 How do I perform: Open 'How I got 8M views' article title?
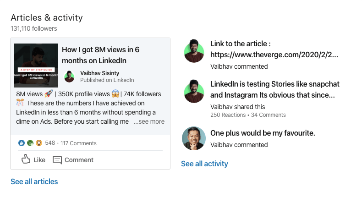[x=100, y=55]
